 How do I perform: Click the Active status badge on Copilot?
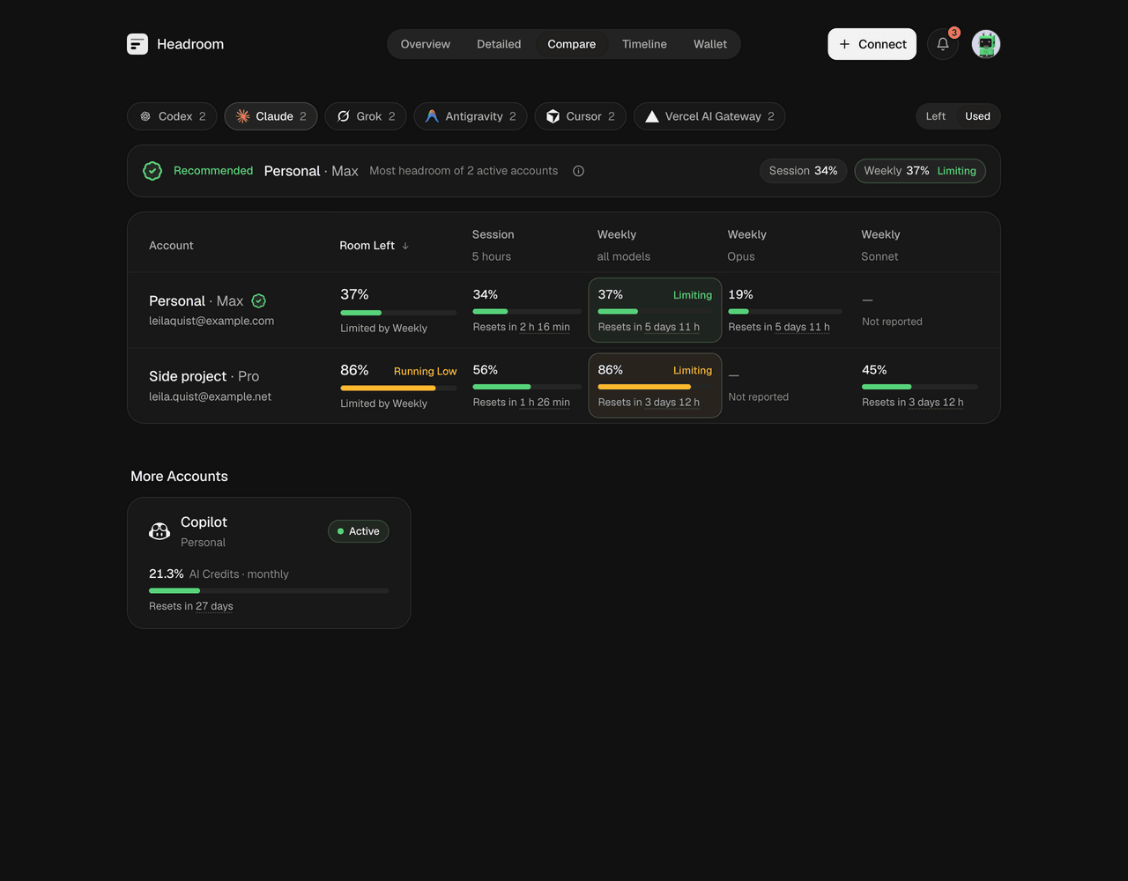(359, 531)
